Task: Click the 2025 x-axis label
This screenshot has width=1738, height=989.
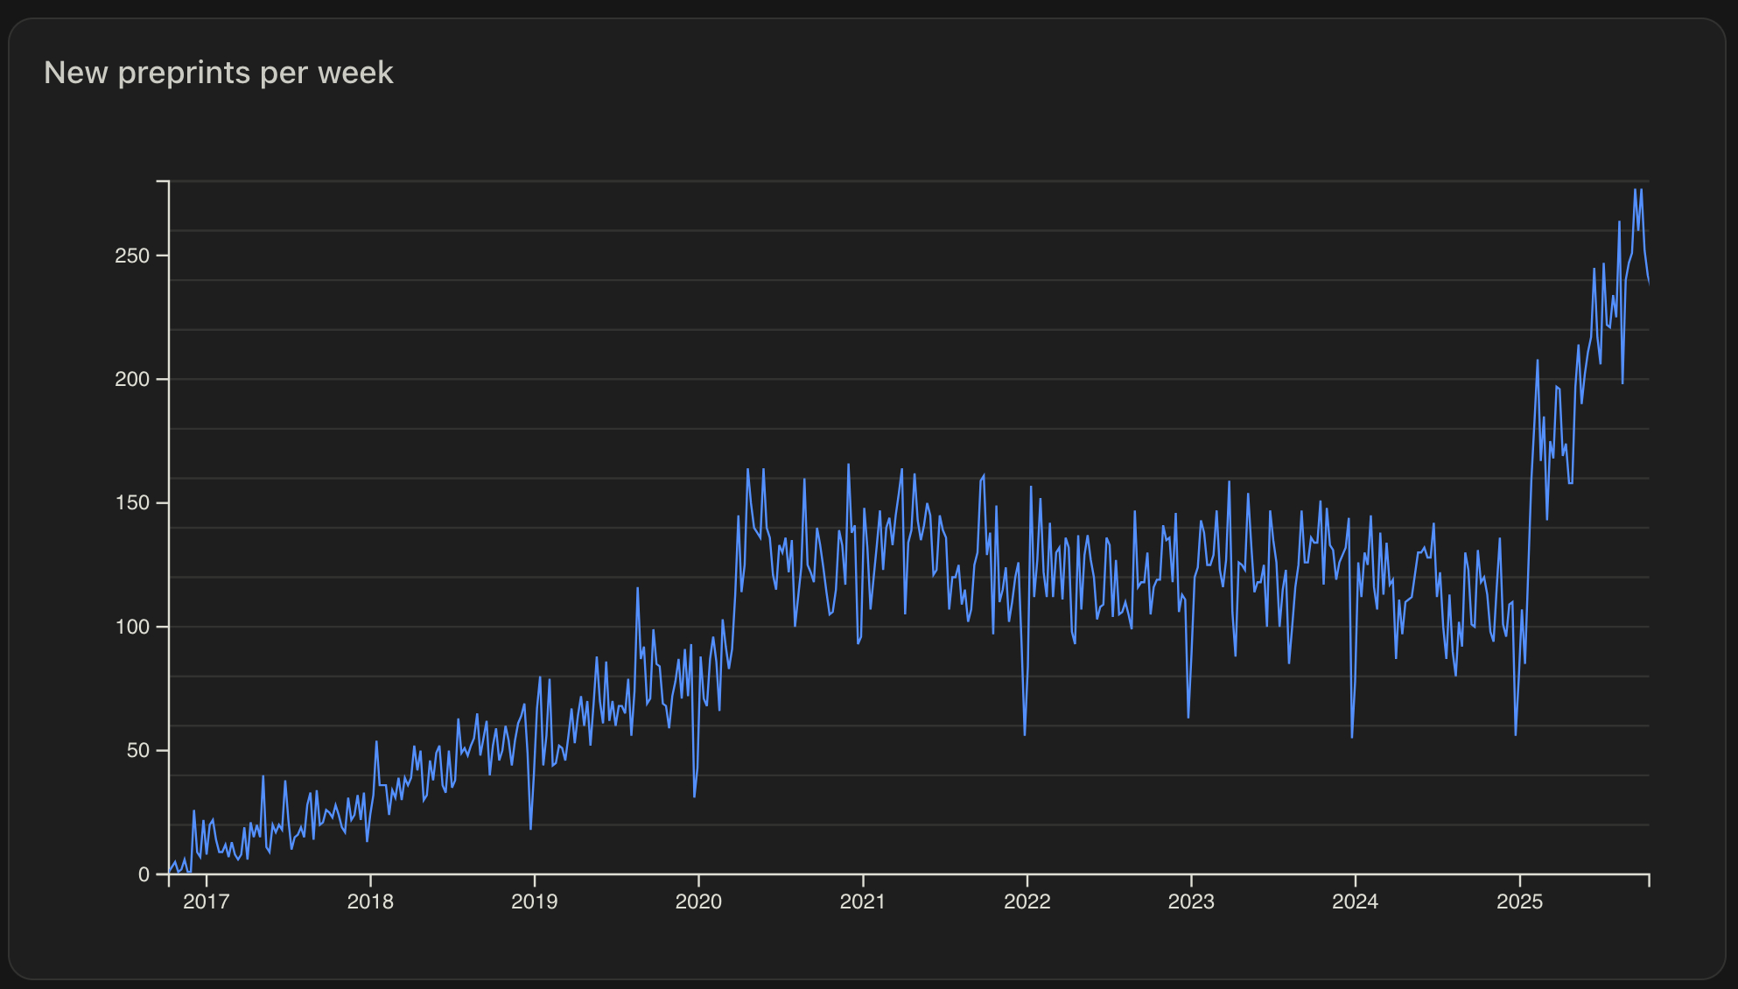Action: point(1519,901)
